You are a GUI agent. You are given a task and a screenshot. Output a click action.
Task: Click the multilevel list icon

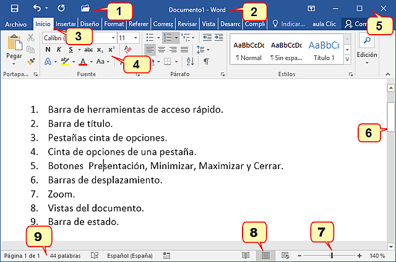coord(186,38)
